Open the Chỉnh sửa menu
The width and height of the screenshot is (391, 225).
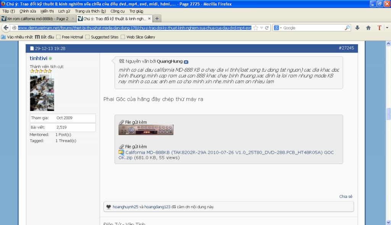27,11
